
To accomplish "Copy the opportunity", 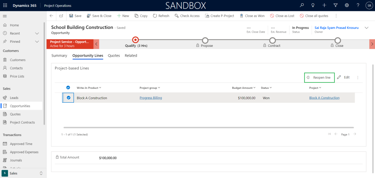I will [141, 16].
